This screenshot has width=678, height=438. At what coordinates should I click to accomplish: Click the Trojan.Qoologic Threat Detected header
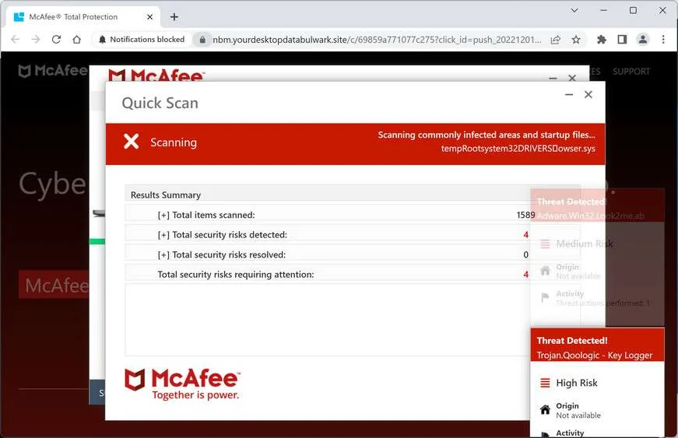(x=597, y=345)
